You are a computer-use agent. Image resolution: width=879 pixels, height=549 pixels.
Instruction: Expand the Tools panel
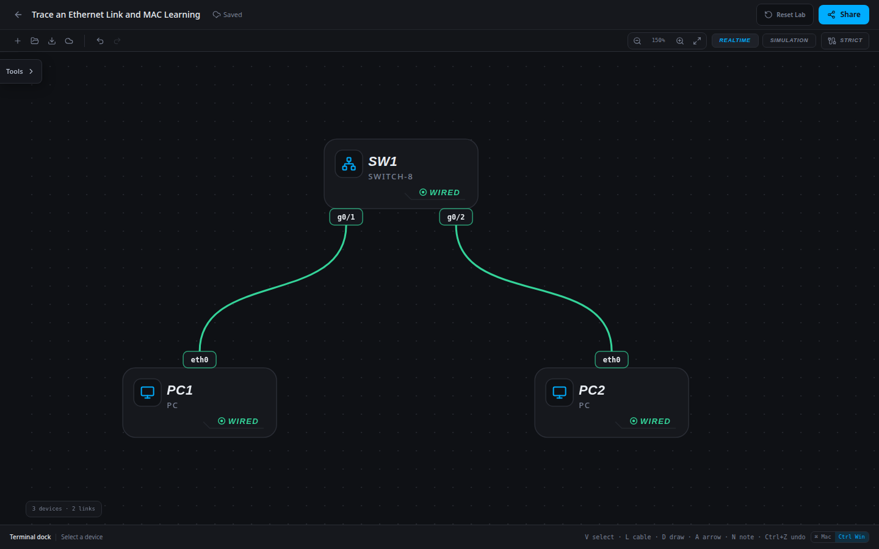[20, 71]
